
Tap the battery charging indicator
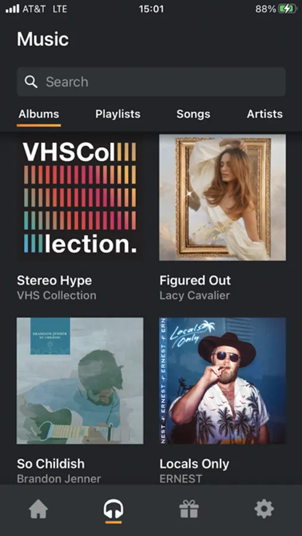(x=287, y=9)
